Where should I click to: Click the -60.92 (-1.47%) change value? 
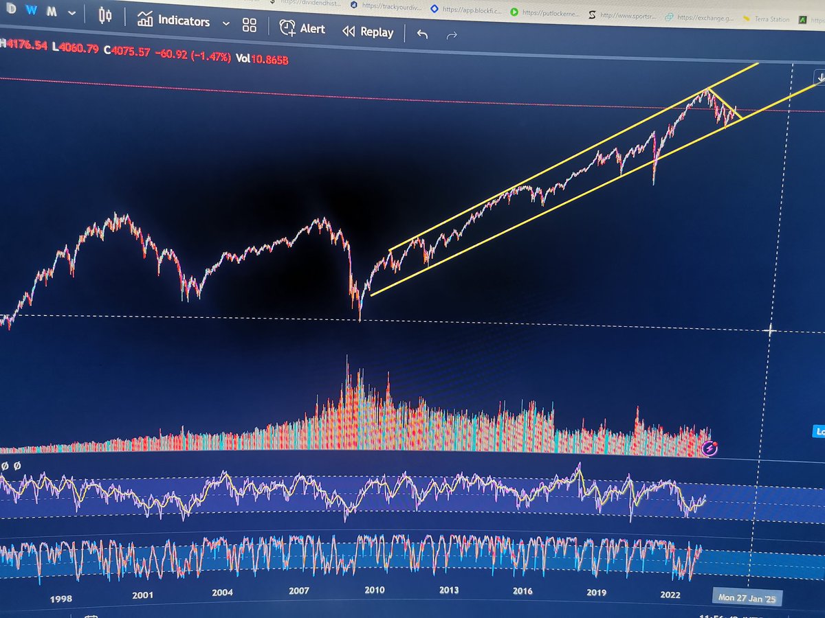[x=192, y=56]
